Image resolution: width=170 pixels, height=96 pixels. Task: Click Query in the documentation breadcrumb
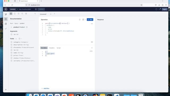coord(16,23)
